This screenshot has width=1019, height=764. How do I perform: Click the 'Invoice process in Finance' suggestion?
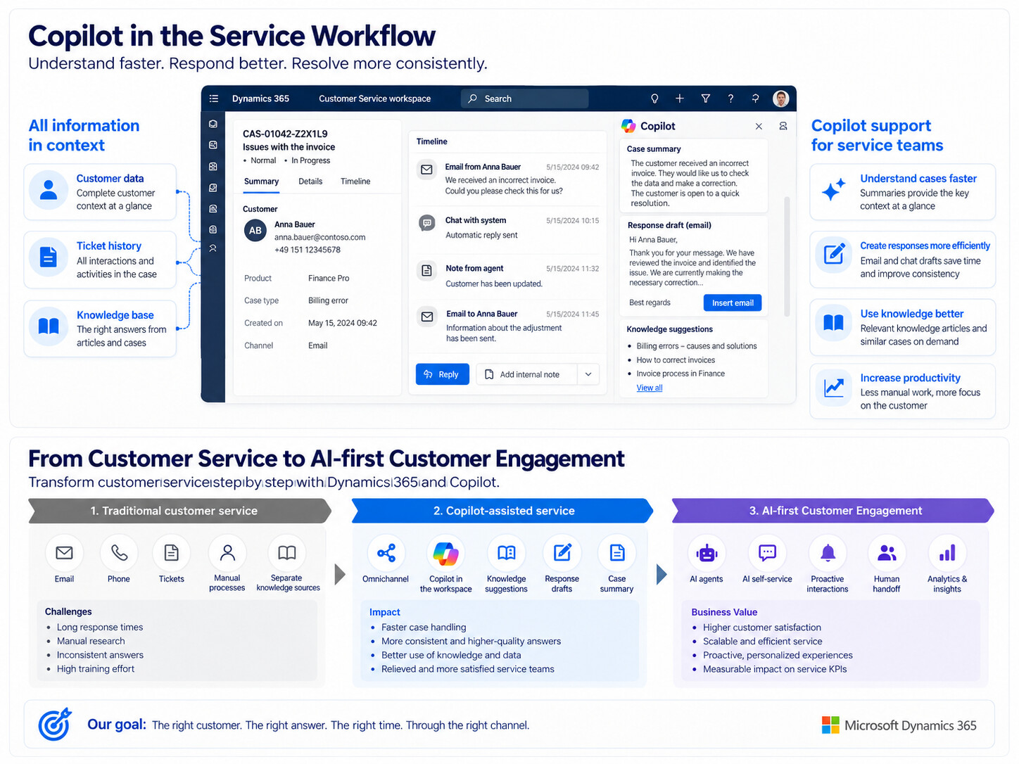pyautogui.click(x=681, y=374)
